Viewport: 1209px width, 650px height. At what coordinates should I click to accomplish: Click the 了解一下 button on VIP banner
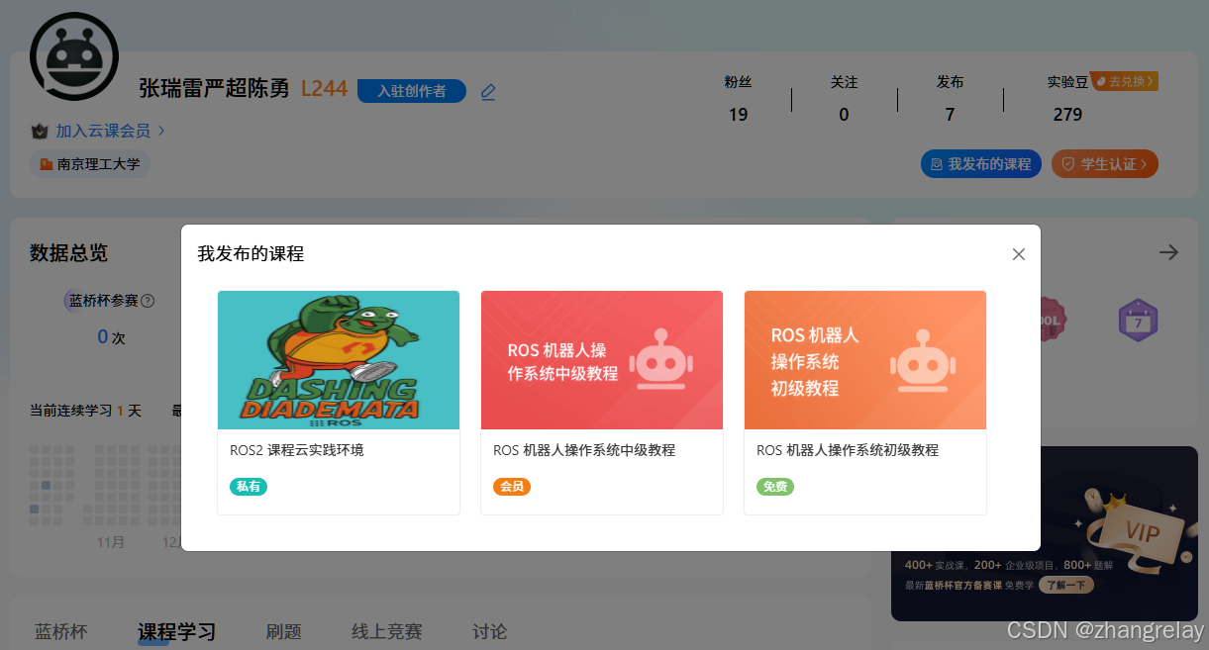1066,585
